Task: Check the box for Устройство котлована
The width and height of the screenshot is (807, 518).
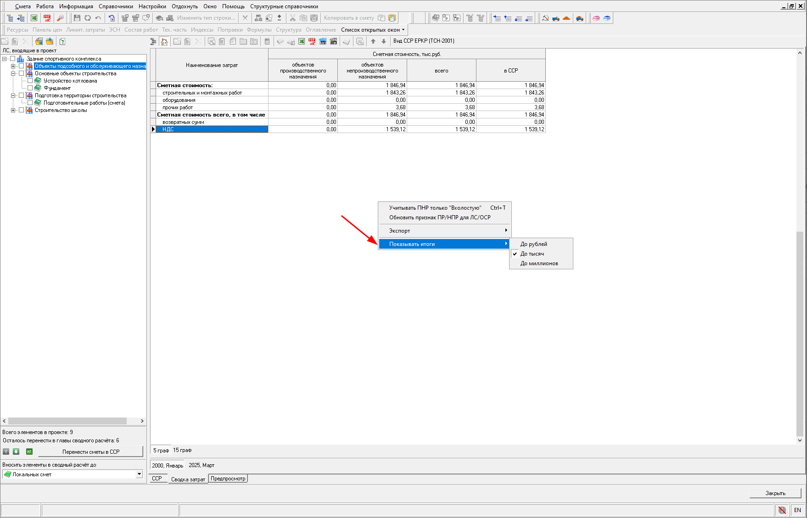Action: tap(30, 81)
